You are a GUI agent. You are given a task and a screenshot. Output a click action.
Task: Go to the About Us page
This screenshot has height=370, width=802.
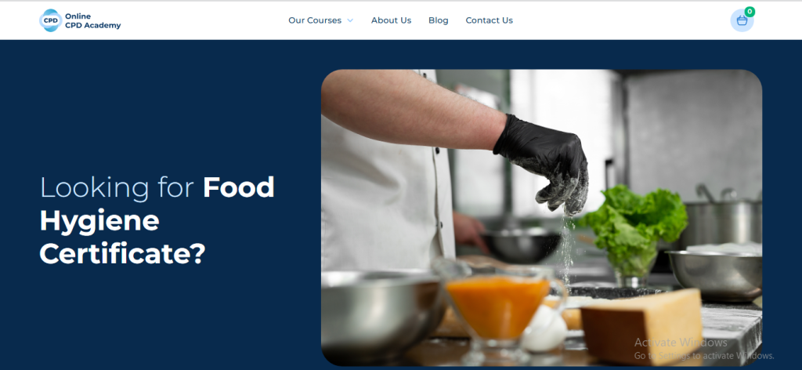click(391, 20)
